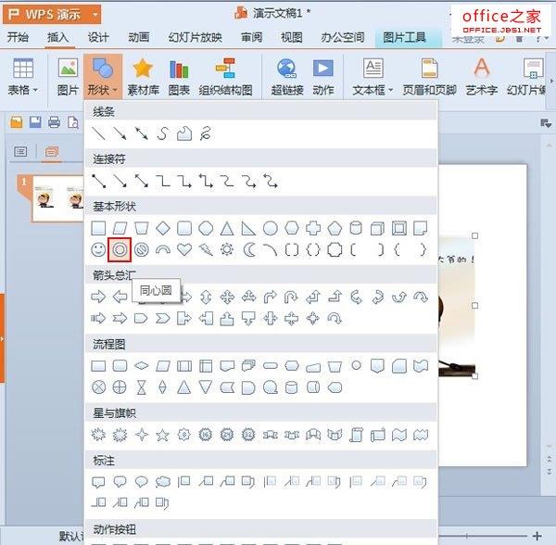Open the 办公空间 tab

point(343,37)
